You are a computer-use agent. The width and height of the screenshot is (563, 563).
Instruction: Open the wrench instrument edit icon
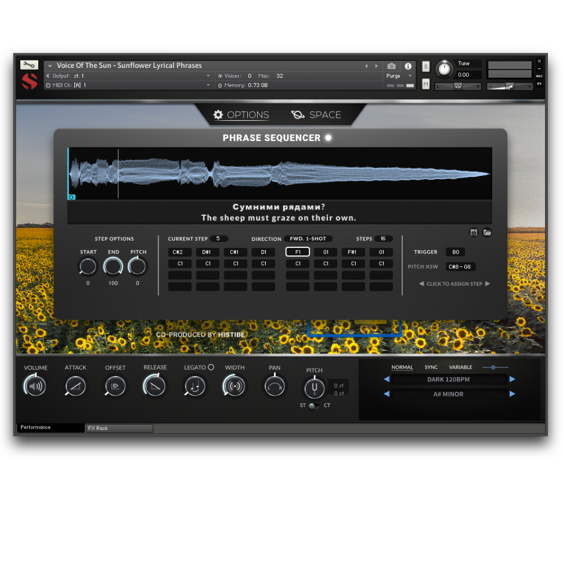[x=29, y=65]
